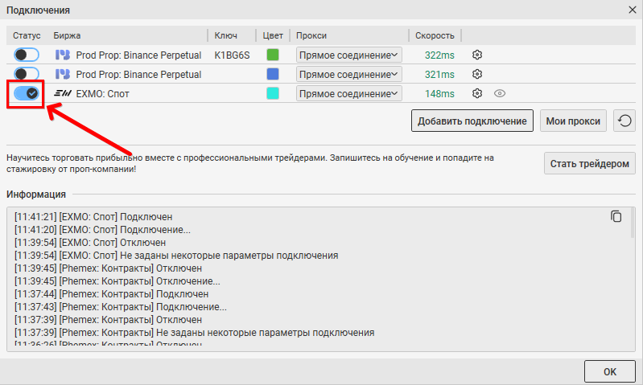Open proxy dropdown on the blue Binance row

click(349, 74)
